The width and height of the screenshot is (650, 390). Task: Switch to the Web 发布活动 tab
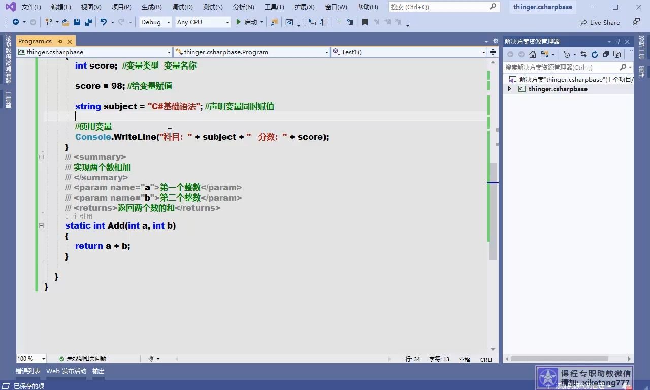67,371
